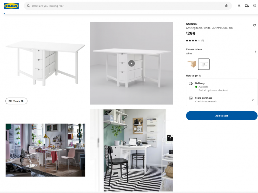This screenshot has width=258, height=193.
Task: Click the search magnifier icon
Action: pos(28,6)
